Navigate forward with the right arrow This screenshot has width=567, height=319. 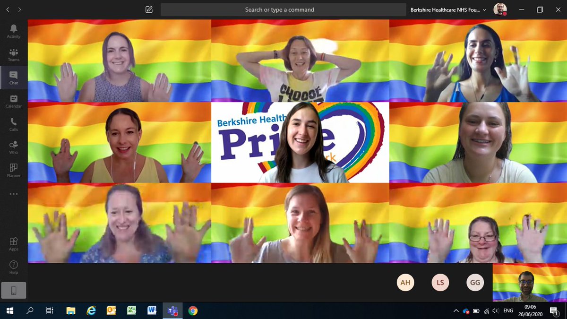pyautogui.click(x=19, y=9)
